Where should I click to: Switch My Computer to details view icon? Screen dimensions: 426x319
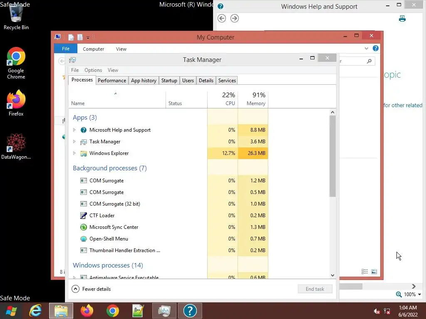tap(364, 272)
